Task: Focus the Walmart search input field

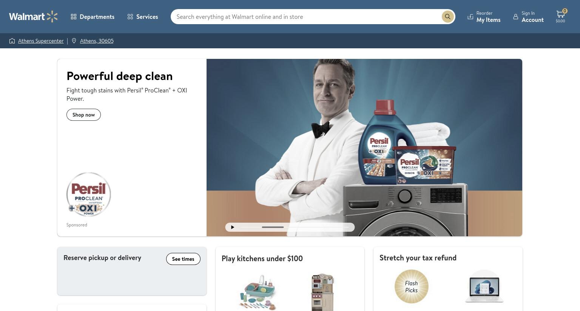Action: (x=306, y=17)
